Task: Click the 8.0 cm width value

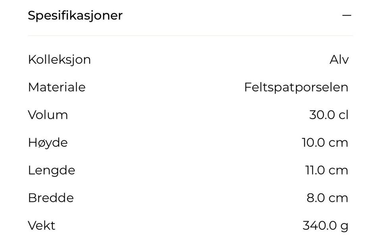Action: coord(327,198)
